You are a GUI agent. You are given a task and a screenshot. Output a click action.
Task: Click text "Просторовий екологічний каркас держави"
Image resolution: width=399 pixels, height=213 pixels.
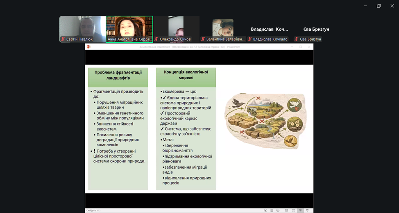(x=179, y=119)
